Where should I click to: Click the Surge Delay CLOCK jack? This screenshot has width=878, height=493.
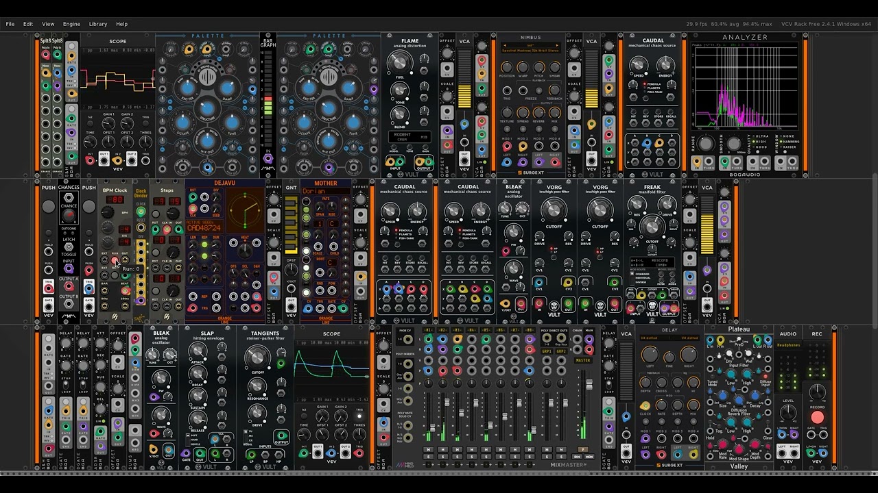point(645,405)
